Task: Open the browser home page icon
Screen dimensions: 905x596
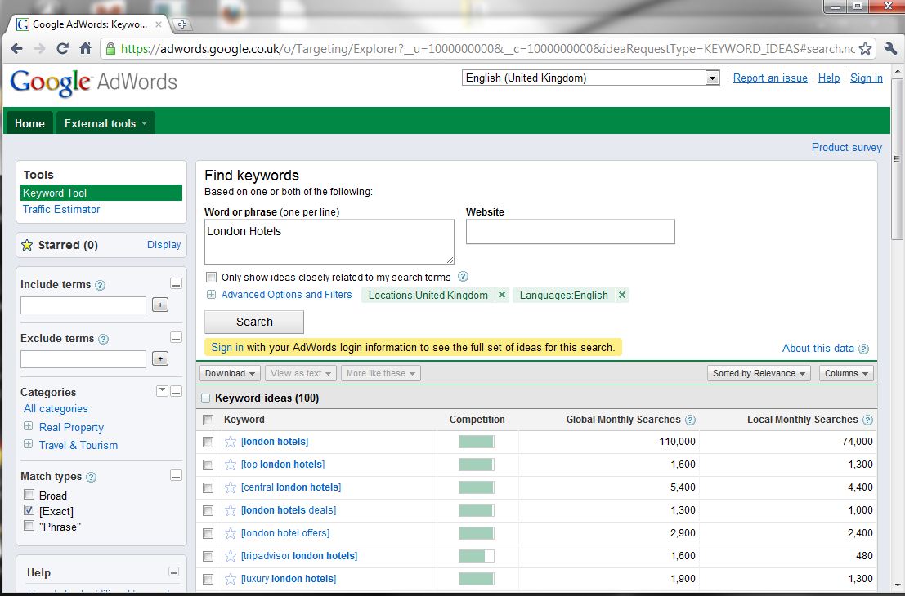Action: (85, 48)
